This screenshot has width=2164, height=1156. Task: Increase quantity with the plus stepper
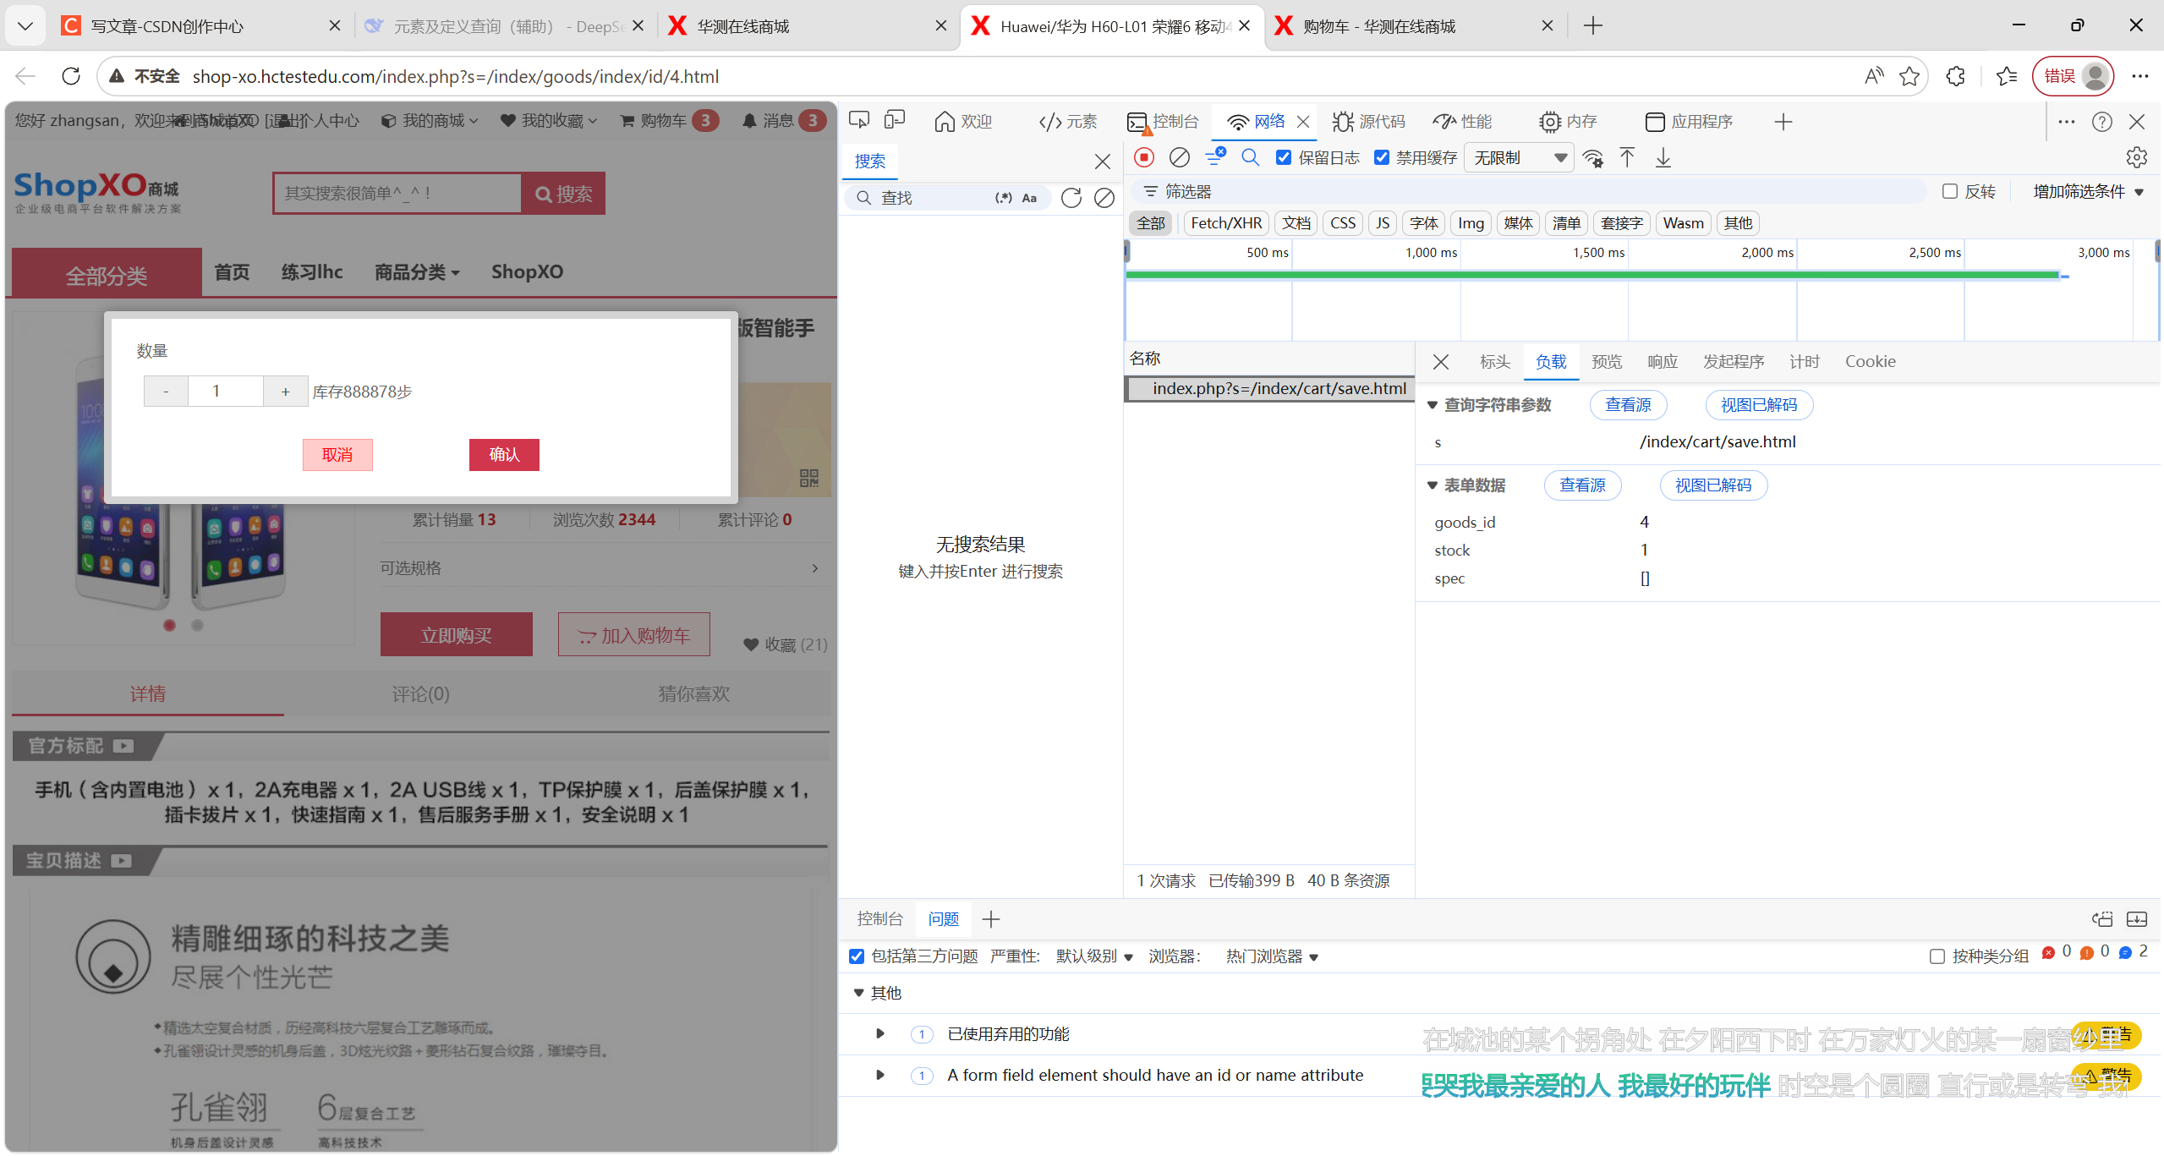(286, 392)
